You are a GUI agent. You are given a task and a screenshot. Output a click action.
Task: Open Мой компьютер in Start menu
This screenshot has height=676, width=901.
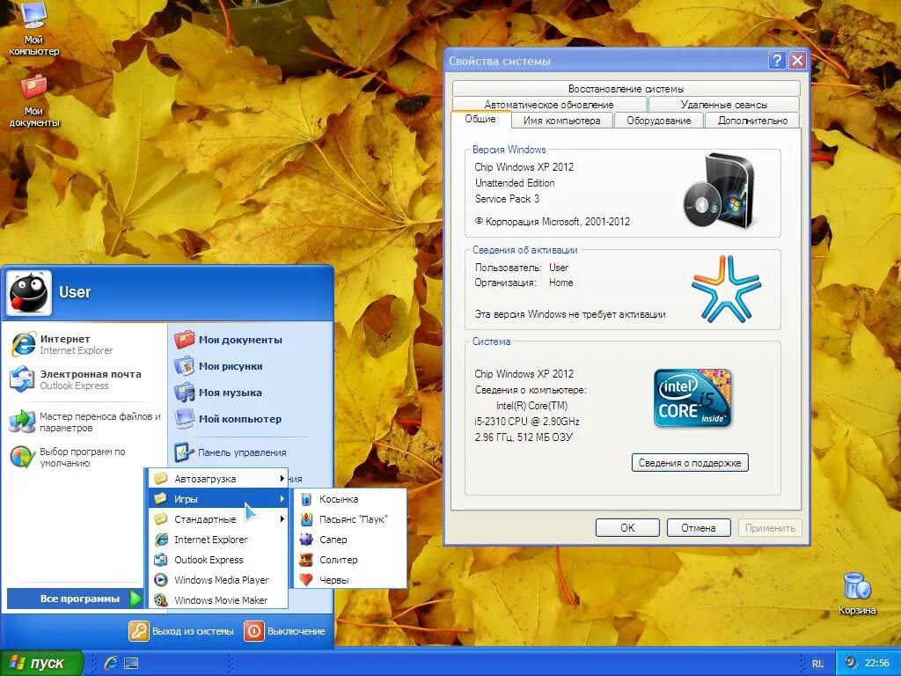pyautogui.click(x=228, y=419)
